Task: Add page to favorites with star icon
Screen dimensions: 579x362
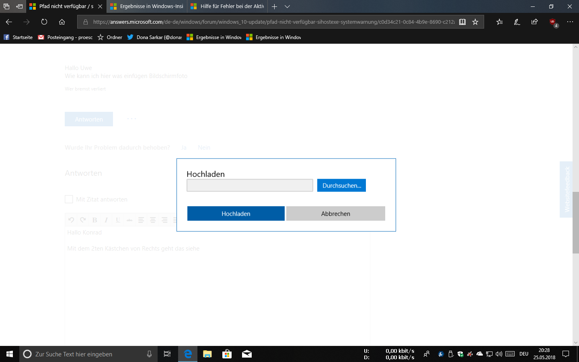Action: 475,22
